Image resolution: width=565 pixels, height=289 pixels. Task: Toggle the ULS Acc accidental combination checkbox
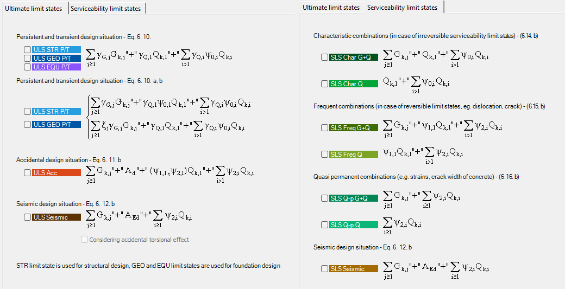coord(27,173)
